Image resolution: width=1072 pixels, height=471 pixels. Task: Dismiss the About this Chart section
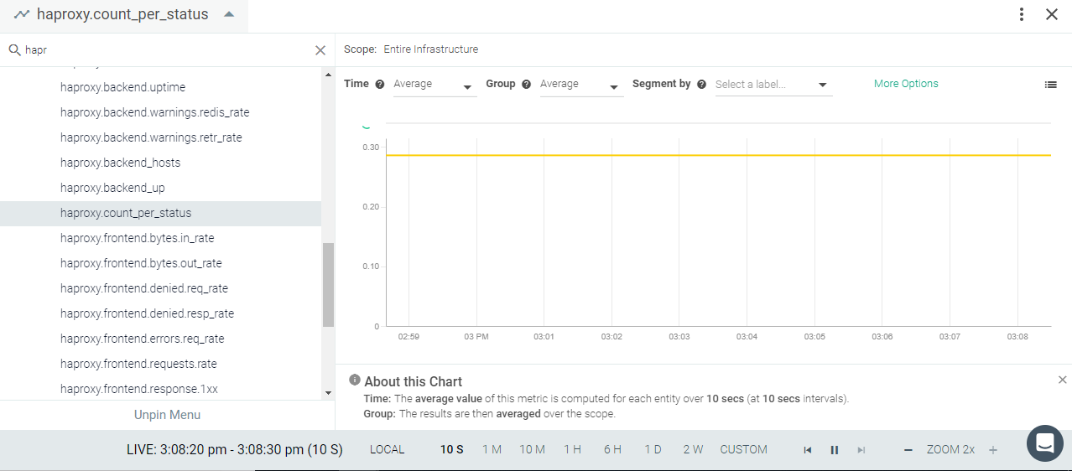[x=1063, y=380]
